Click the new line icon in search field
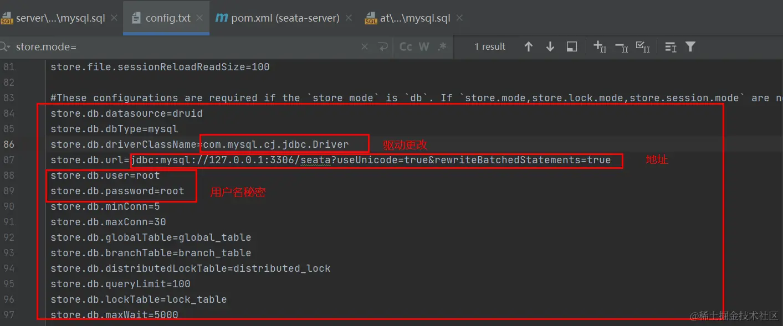Image resolution: width=783 pixels, height=326 pixels. [x=382, y=47]
